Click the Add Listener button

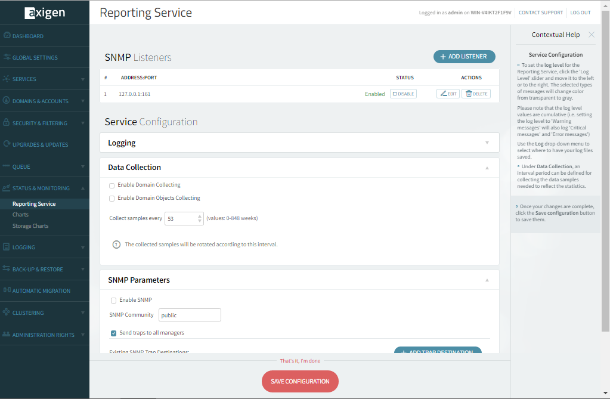click(x=464, y=57)
